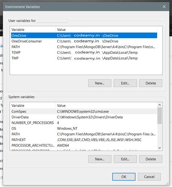
Task: Close the Environment Variables dialog
Action: (164, 7)
